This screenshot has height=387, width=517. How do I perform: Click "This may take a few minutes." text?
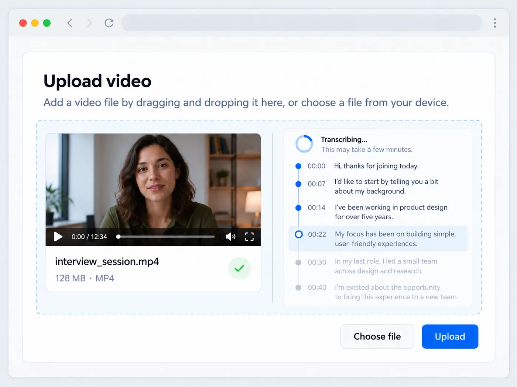pos(367,150)
